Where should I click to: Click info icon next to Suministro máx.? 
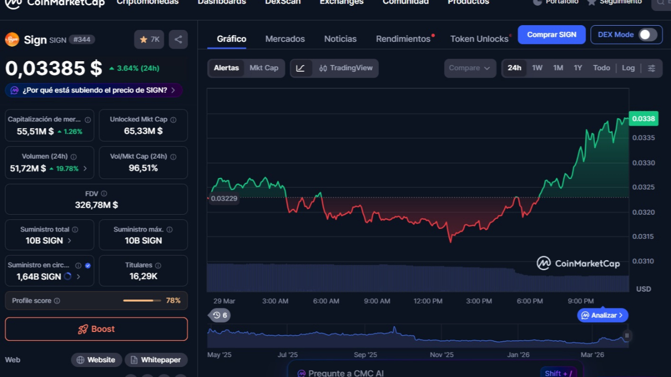(169, 229)
